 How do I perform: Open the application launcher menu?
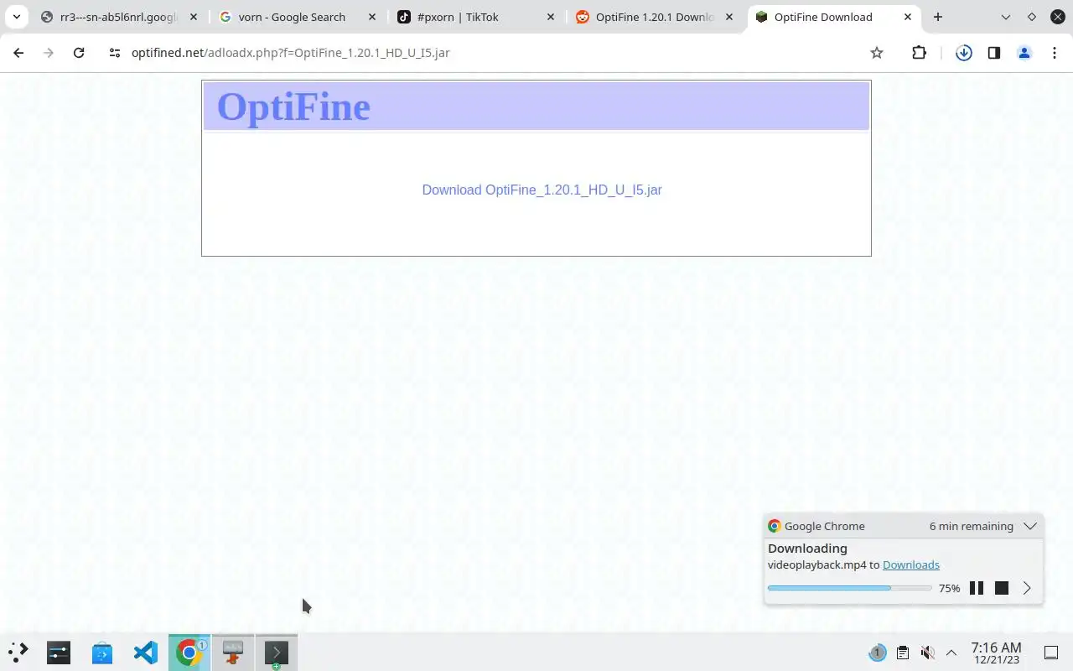(18, 652)
